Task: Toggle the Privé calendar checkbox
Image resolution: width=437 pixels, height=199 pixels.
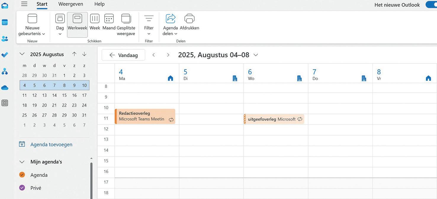Action: (x=22, y=187)
